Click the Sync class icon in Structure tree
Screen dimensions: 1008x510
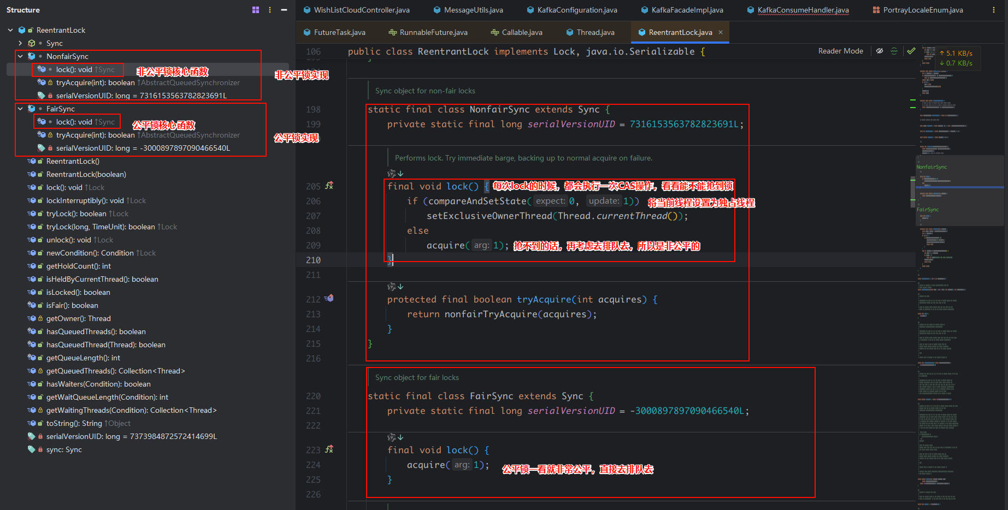32,43
